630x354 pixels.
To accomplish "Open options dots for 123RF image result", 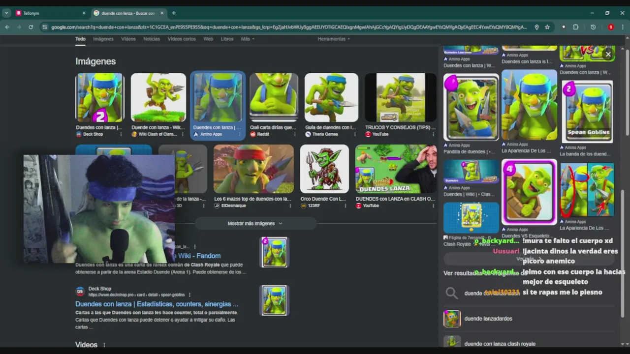I will [x=346, y=206].
